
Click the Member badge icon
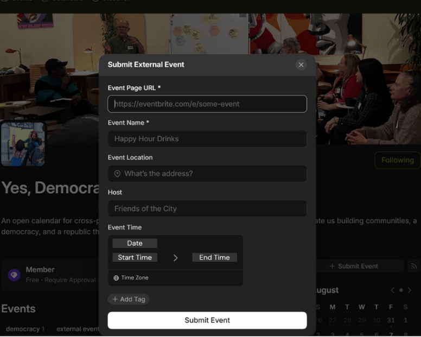pyautogui.click(x=14, y=275)
